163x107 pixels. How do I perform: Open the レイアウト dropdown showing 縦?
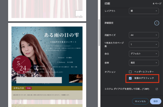143,11
